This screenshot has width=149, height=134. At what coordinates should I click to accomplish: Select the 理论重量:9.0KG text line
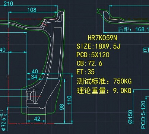[104, 90]
